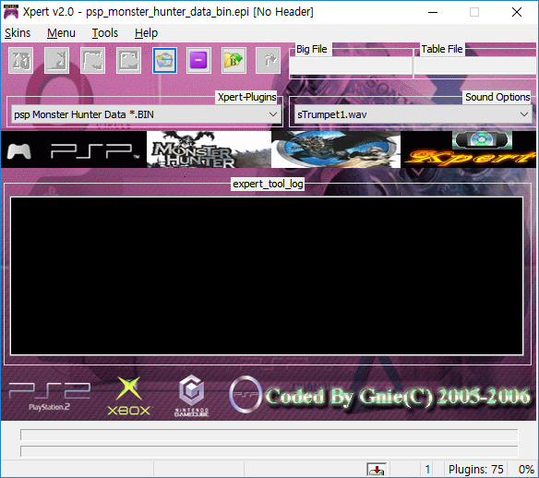Viewport: 539px width, 478px height.
Task: Click inside the black expert_tool_log area
Action: pos(267,276)
